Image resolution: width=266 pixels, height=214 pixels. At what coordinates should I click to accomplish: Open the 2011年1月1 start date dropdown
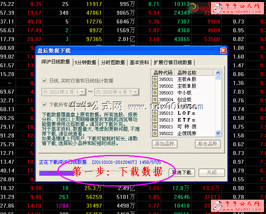click(83, 92)
